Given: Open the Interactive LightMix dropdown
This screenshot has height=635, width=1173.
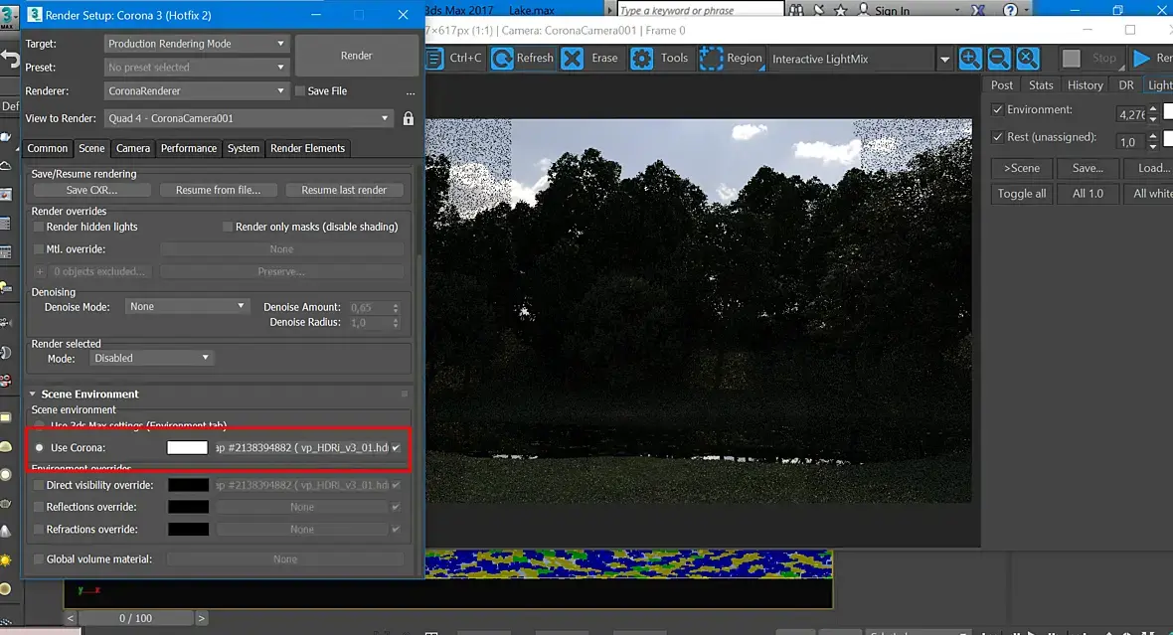Looking at the screenshot, I should click(x=944, y=59).
